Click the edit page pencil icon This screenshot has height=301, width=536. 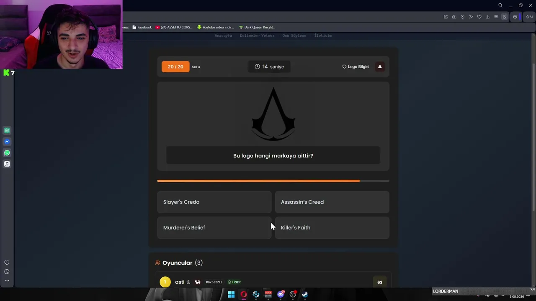pyautogui.click(x=446, y=17)
